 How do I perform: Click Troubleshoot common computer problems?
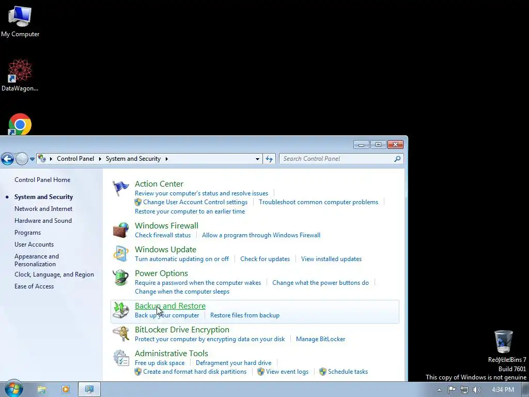318,202
